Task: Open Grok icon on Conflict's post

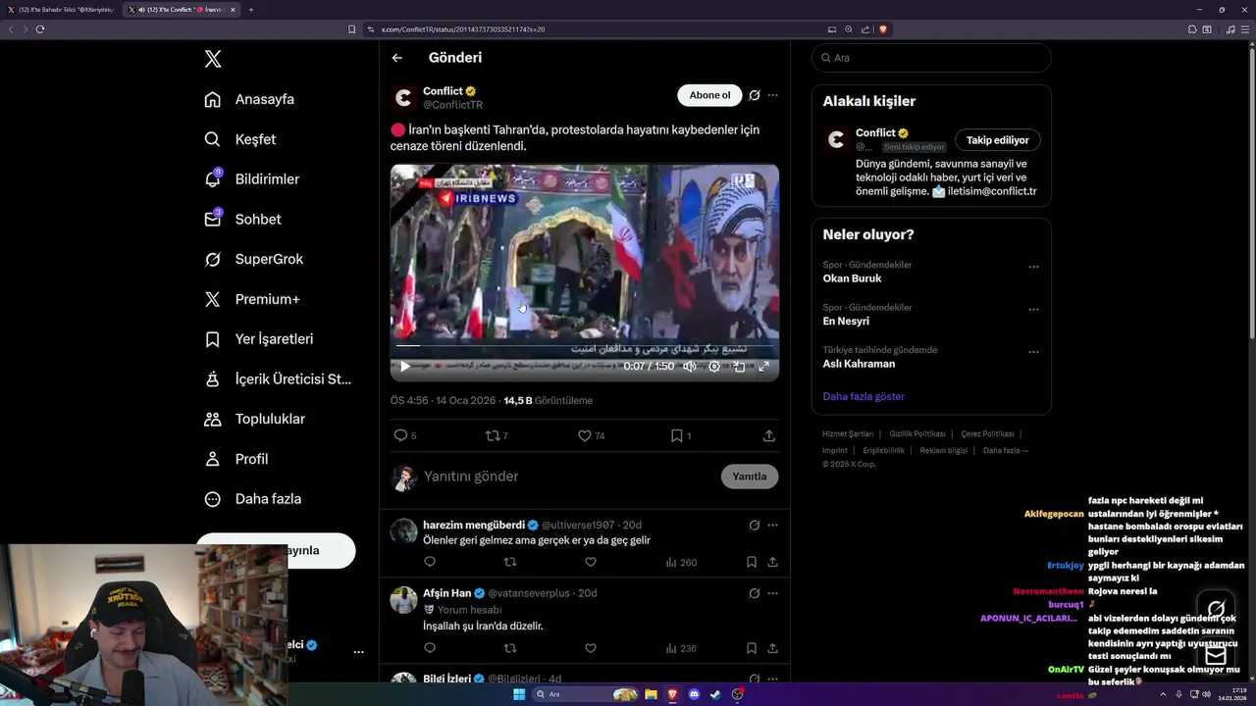Action: (755, 95)
